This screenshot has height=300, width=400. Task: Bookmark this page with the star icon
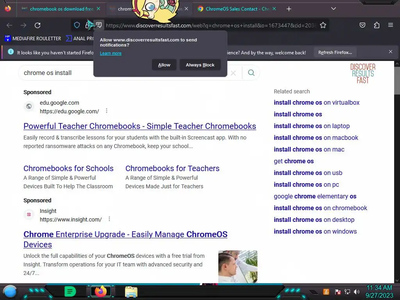point(323,25)
